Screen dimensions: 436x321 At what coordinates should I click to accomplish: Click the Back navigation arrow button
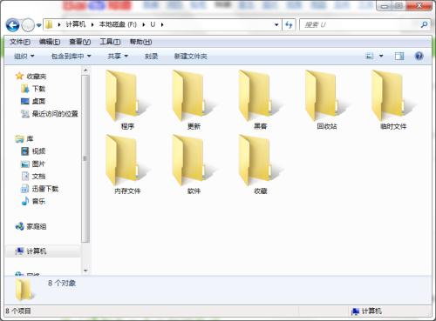pos(12,25)
